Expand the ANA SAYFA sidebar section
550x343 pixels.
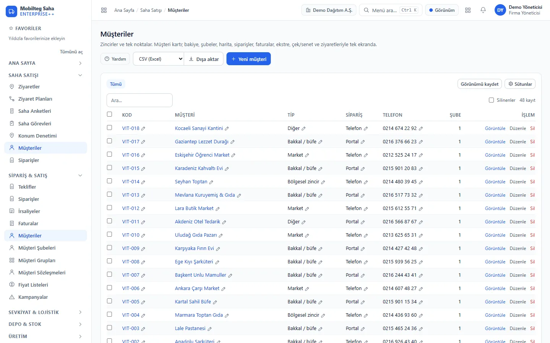45,63
